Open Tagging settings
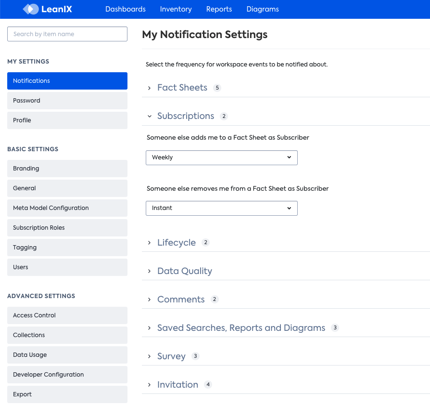Screen dimensions: 430x405 tap(67, 248)
